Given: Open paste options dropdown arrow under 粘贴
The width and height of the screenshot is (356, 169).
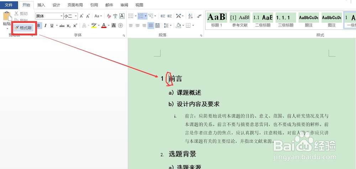Looking at the screenshot, I should click(7, 28).
